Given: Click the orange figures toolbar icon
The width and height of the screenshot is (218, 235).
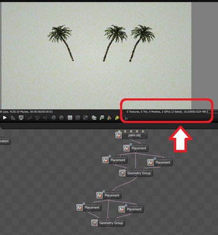Looking at the screenshot, I should [109, 117].
